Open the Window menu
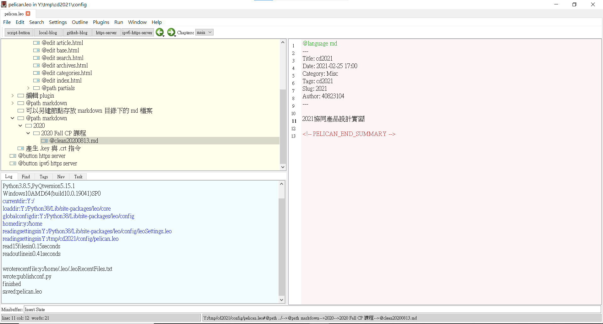Image resolution: width=603 pixels, height=324 pixels. click(137, 22)
